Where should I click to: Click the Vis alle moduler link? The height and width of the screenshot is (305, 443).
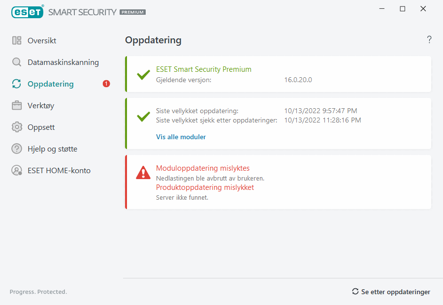point(181,137)
